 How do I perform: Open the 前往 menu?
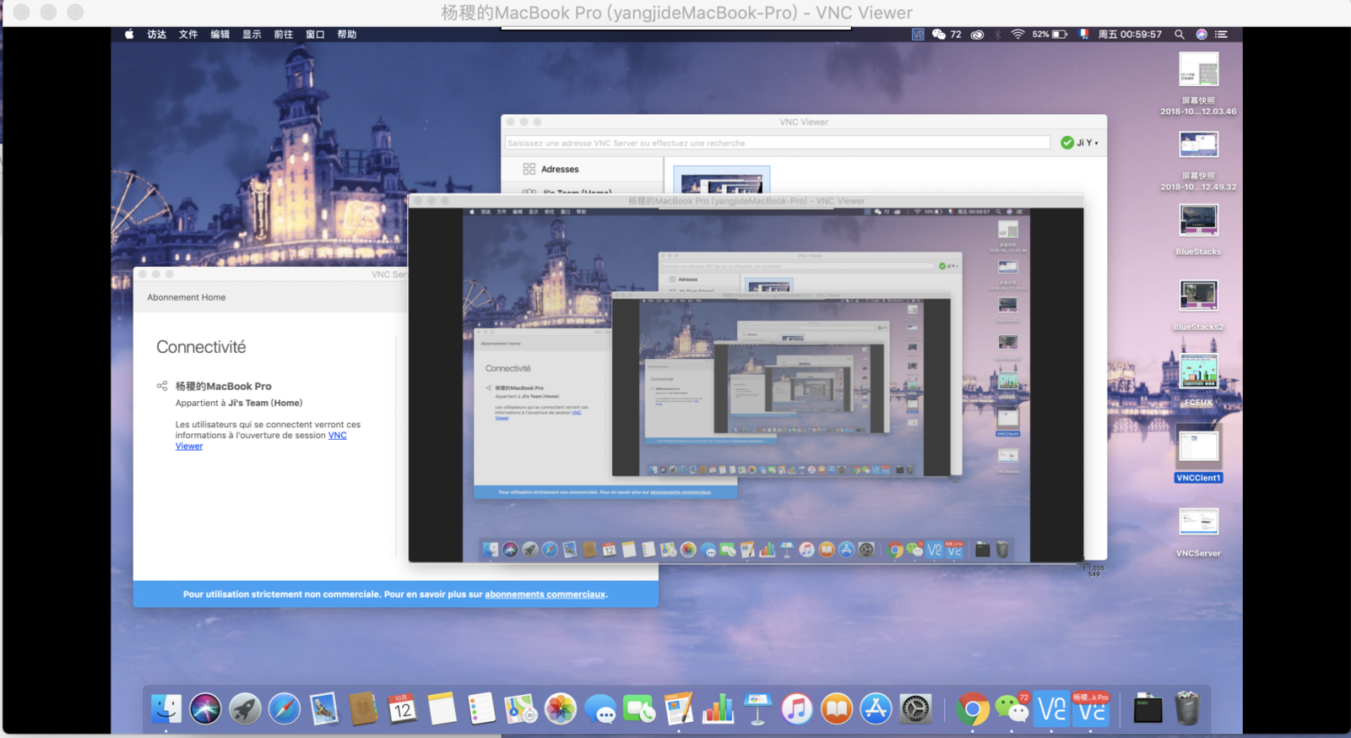coord(284,35)
